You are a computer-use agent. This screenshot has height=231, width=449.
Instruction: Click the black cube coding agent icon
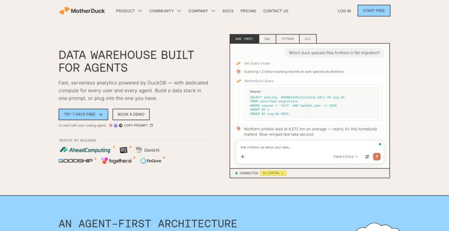(121, 126)
